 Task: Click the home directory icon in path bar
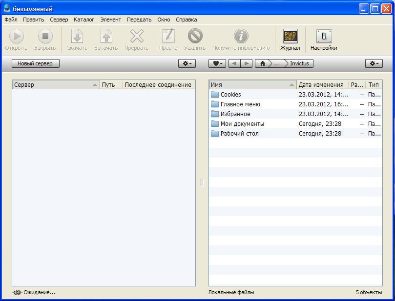263,63
